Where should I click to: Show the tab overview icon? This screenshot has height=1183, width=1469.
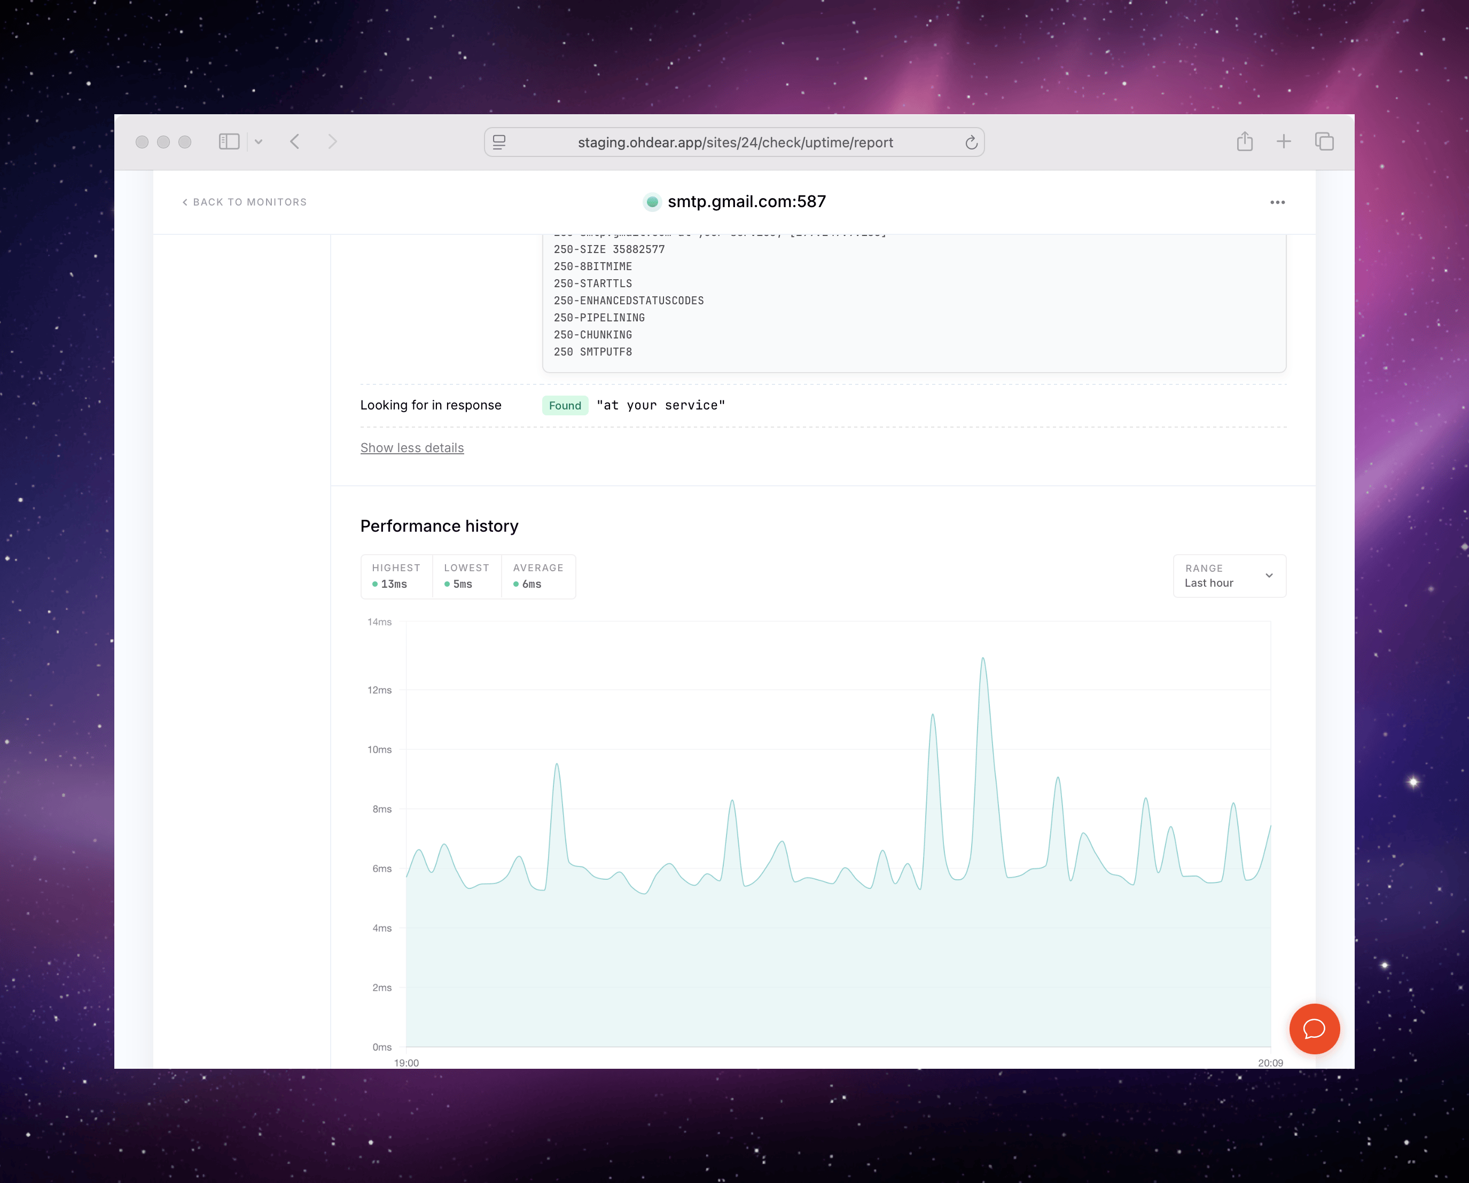(1324, 141)
